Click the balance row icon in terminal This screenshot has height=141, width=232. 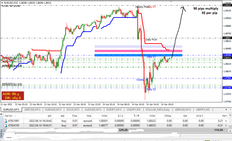click(x=5, y=130)
